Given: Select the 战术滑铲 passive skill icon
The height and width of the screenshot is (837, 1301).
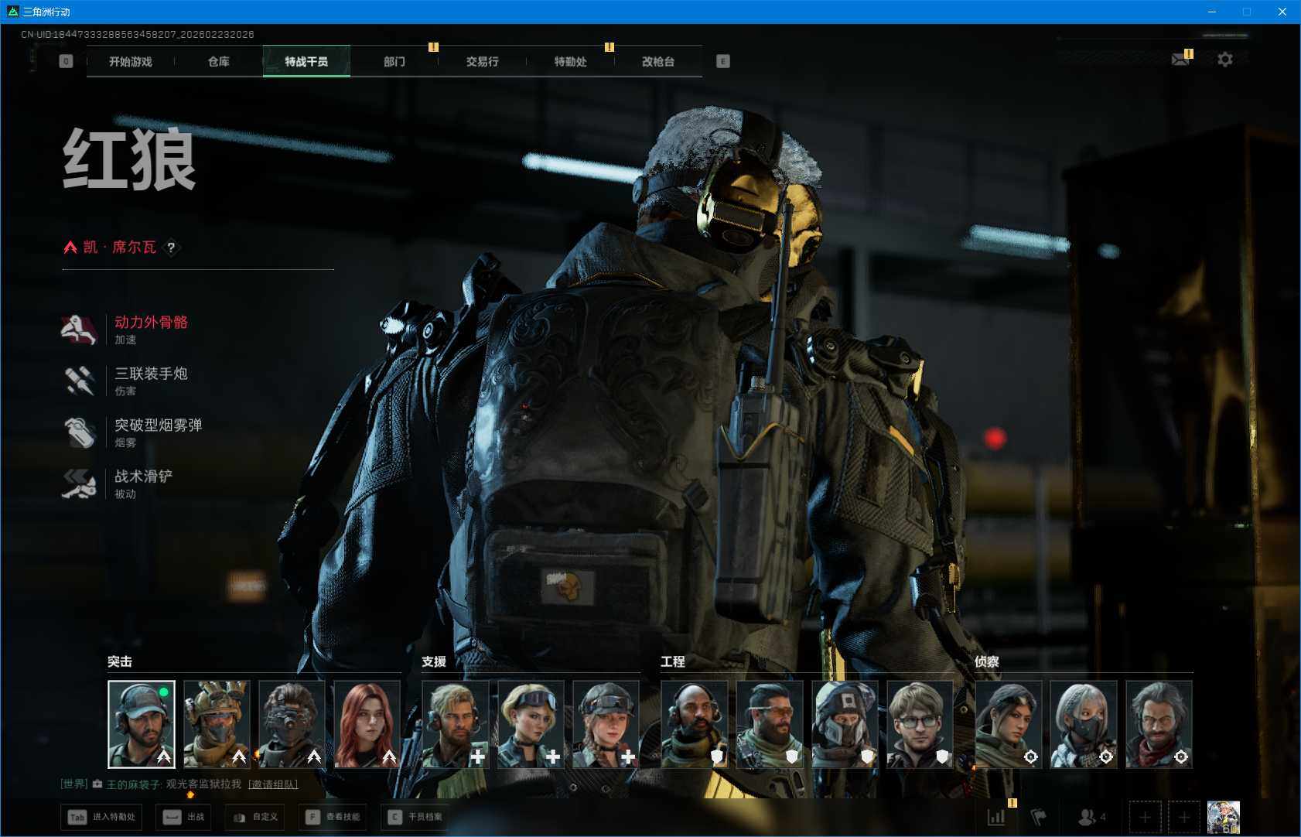Looking at the screenshot, I should [79, 483].
